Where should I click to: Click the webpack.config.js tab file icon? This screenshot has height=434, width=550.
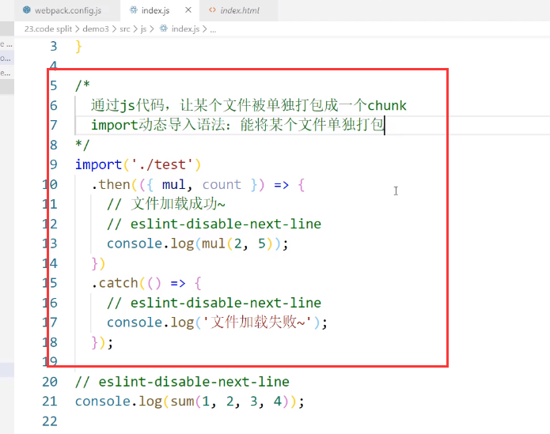point(27,11)
